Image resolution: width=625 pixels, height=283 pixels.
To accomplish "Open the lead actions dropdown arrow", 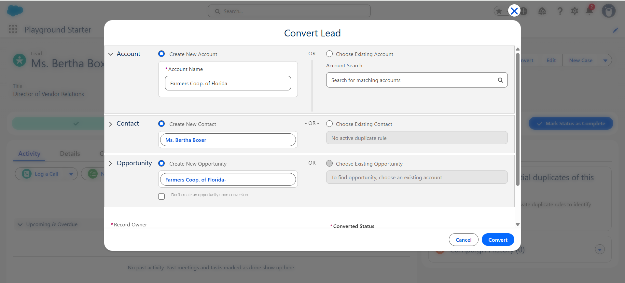I will click(x=605, y=60).
